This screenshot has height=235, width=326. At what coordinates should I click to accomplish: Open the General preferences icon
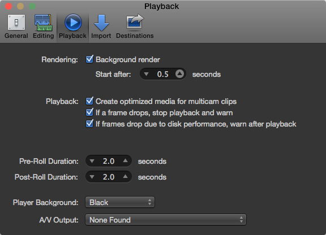pyautogui.click(x=16, y=23)
